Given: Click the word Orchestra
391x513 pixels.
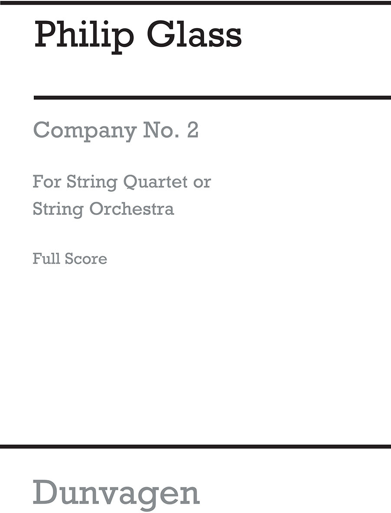Looking at the screenshot, I should (132, 209).
